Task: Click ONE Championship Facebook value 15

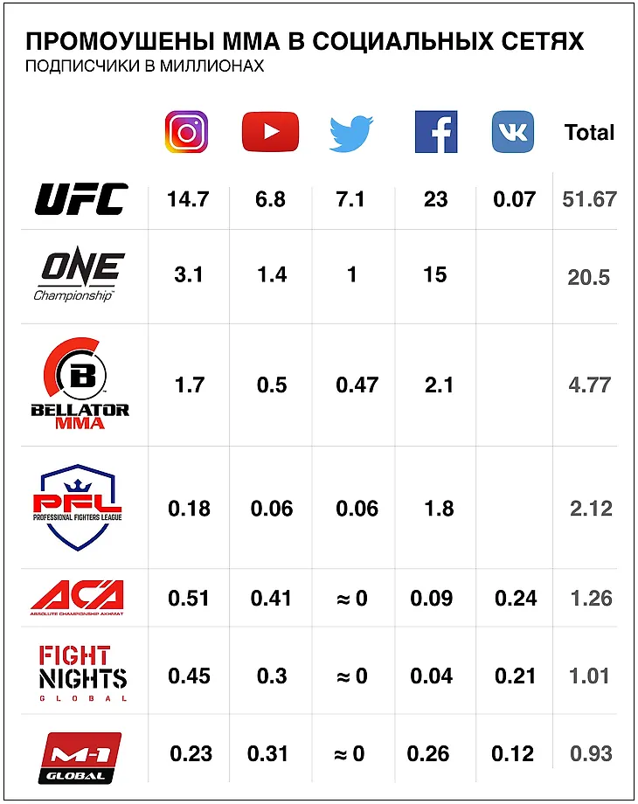Action: coord(435,274)
